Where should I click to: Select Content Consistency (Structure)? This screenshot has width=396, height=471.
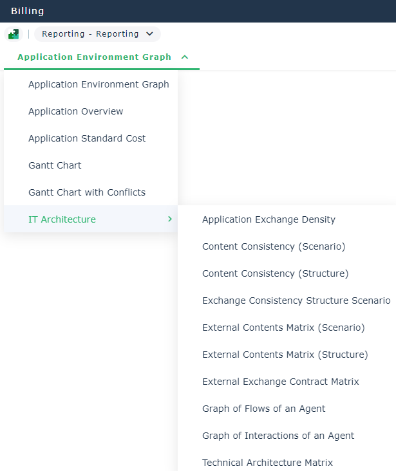tap(275, 273)
